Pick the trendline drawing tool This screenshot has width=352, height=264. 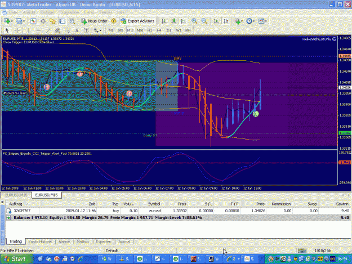click(x=48, y=30)
